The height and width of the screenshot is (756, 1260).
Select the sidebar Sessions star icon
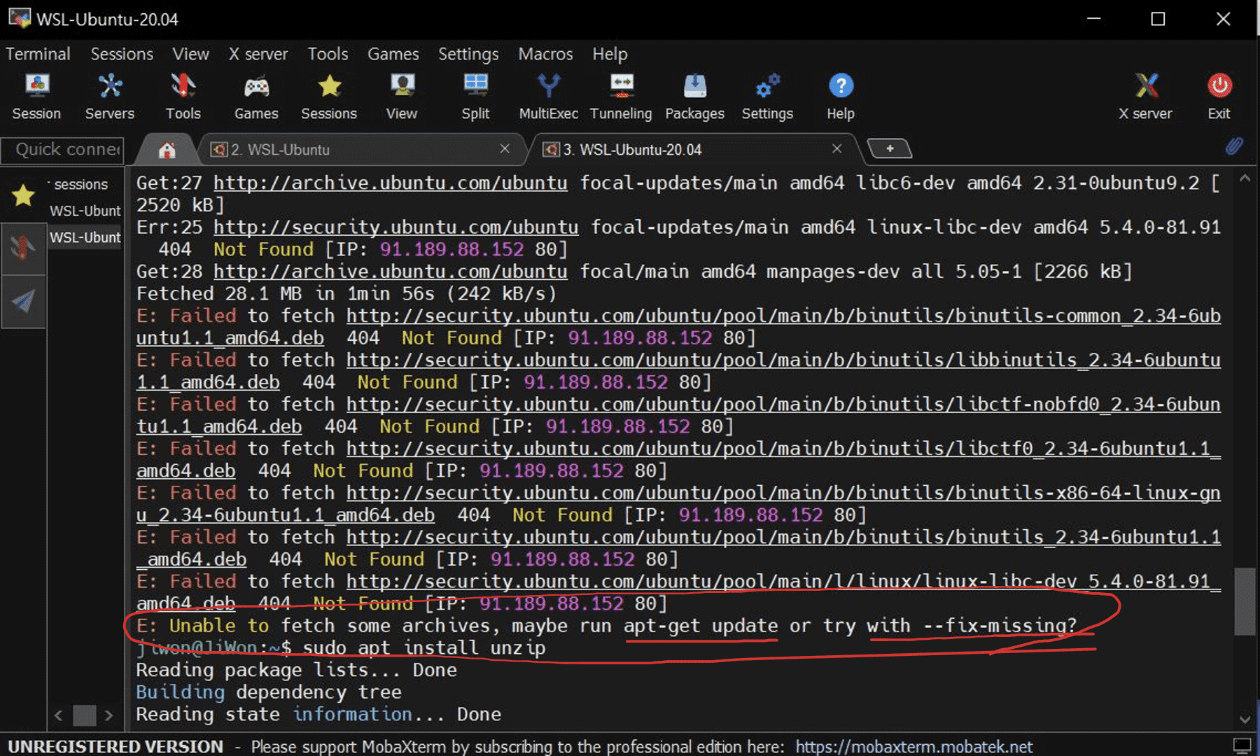(x=23, y=195)
